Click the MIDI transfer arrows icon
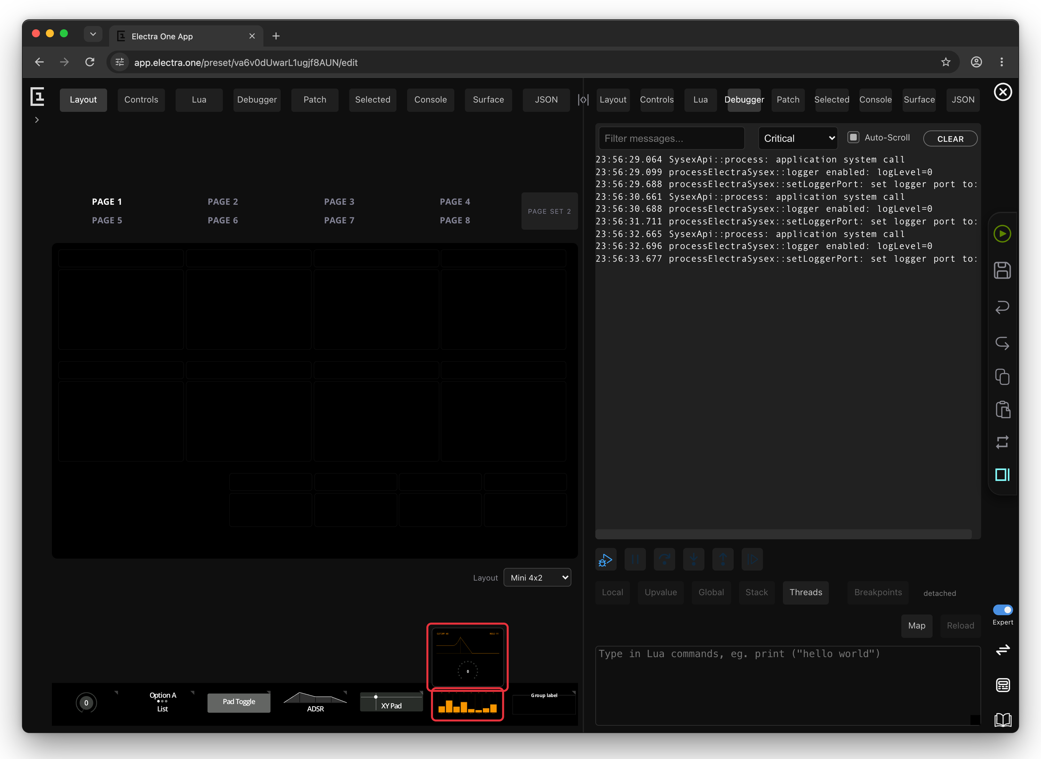The height and width of the screenshot is (759, 1041). point(1002,649)
